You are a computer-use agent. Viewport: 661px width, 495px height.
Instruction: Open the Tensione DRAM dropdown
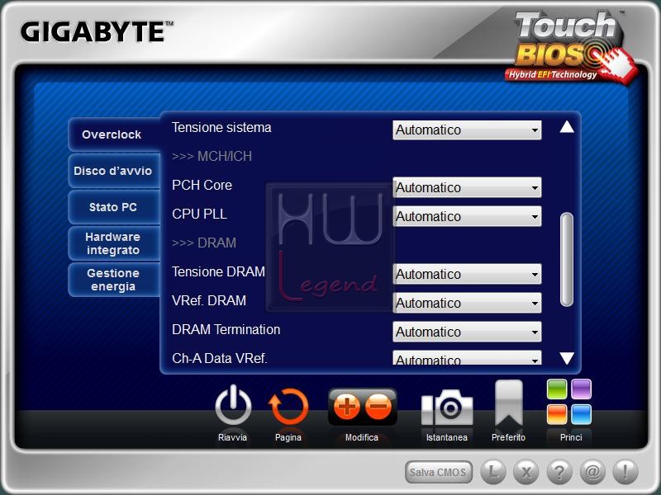pos(467,274)
